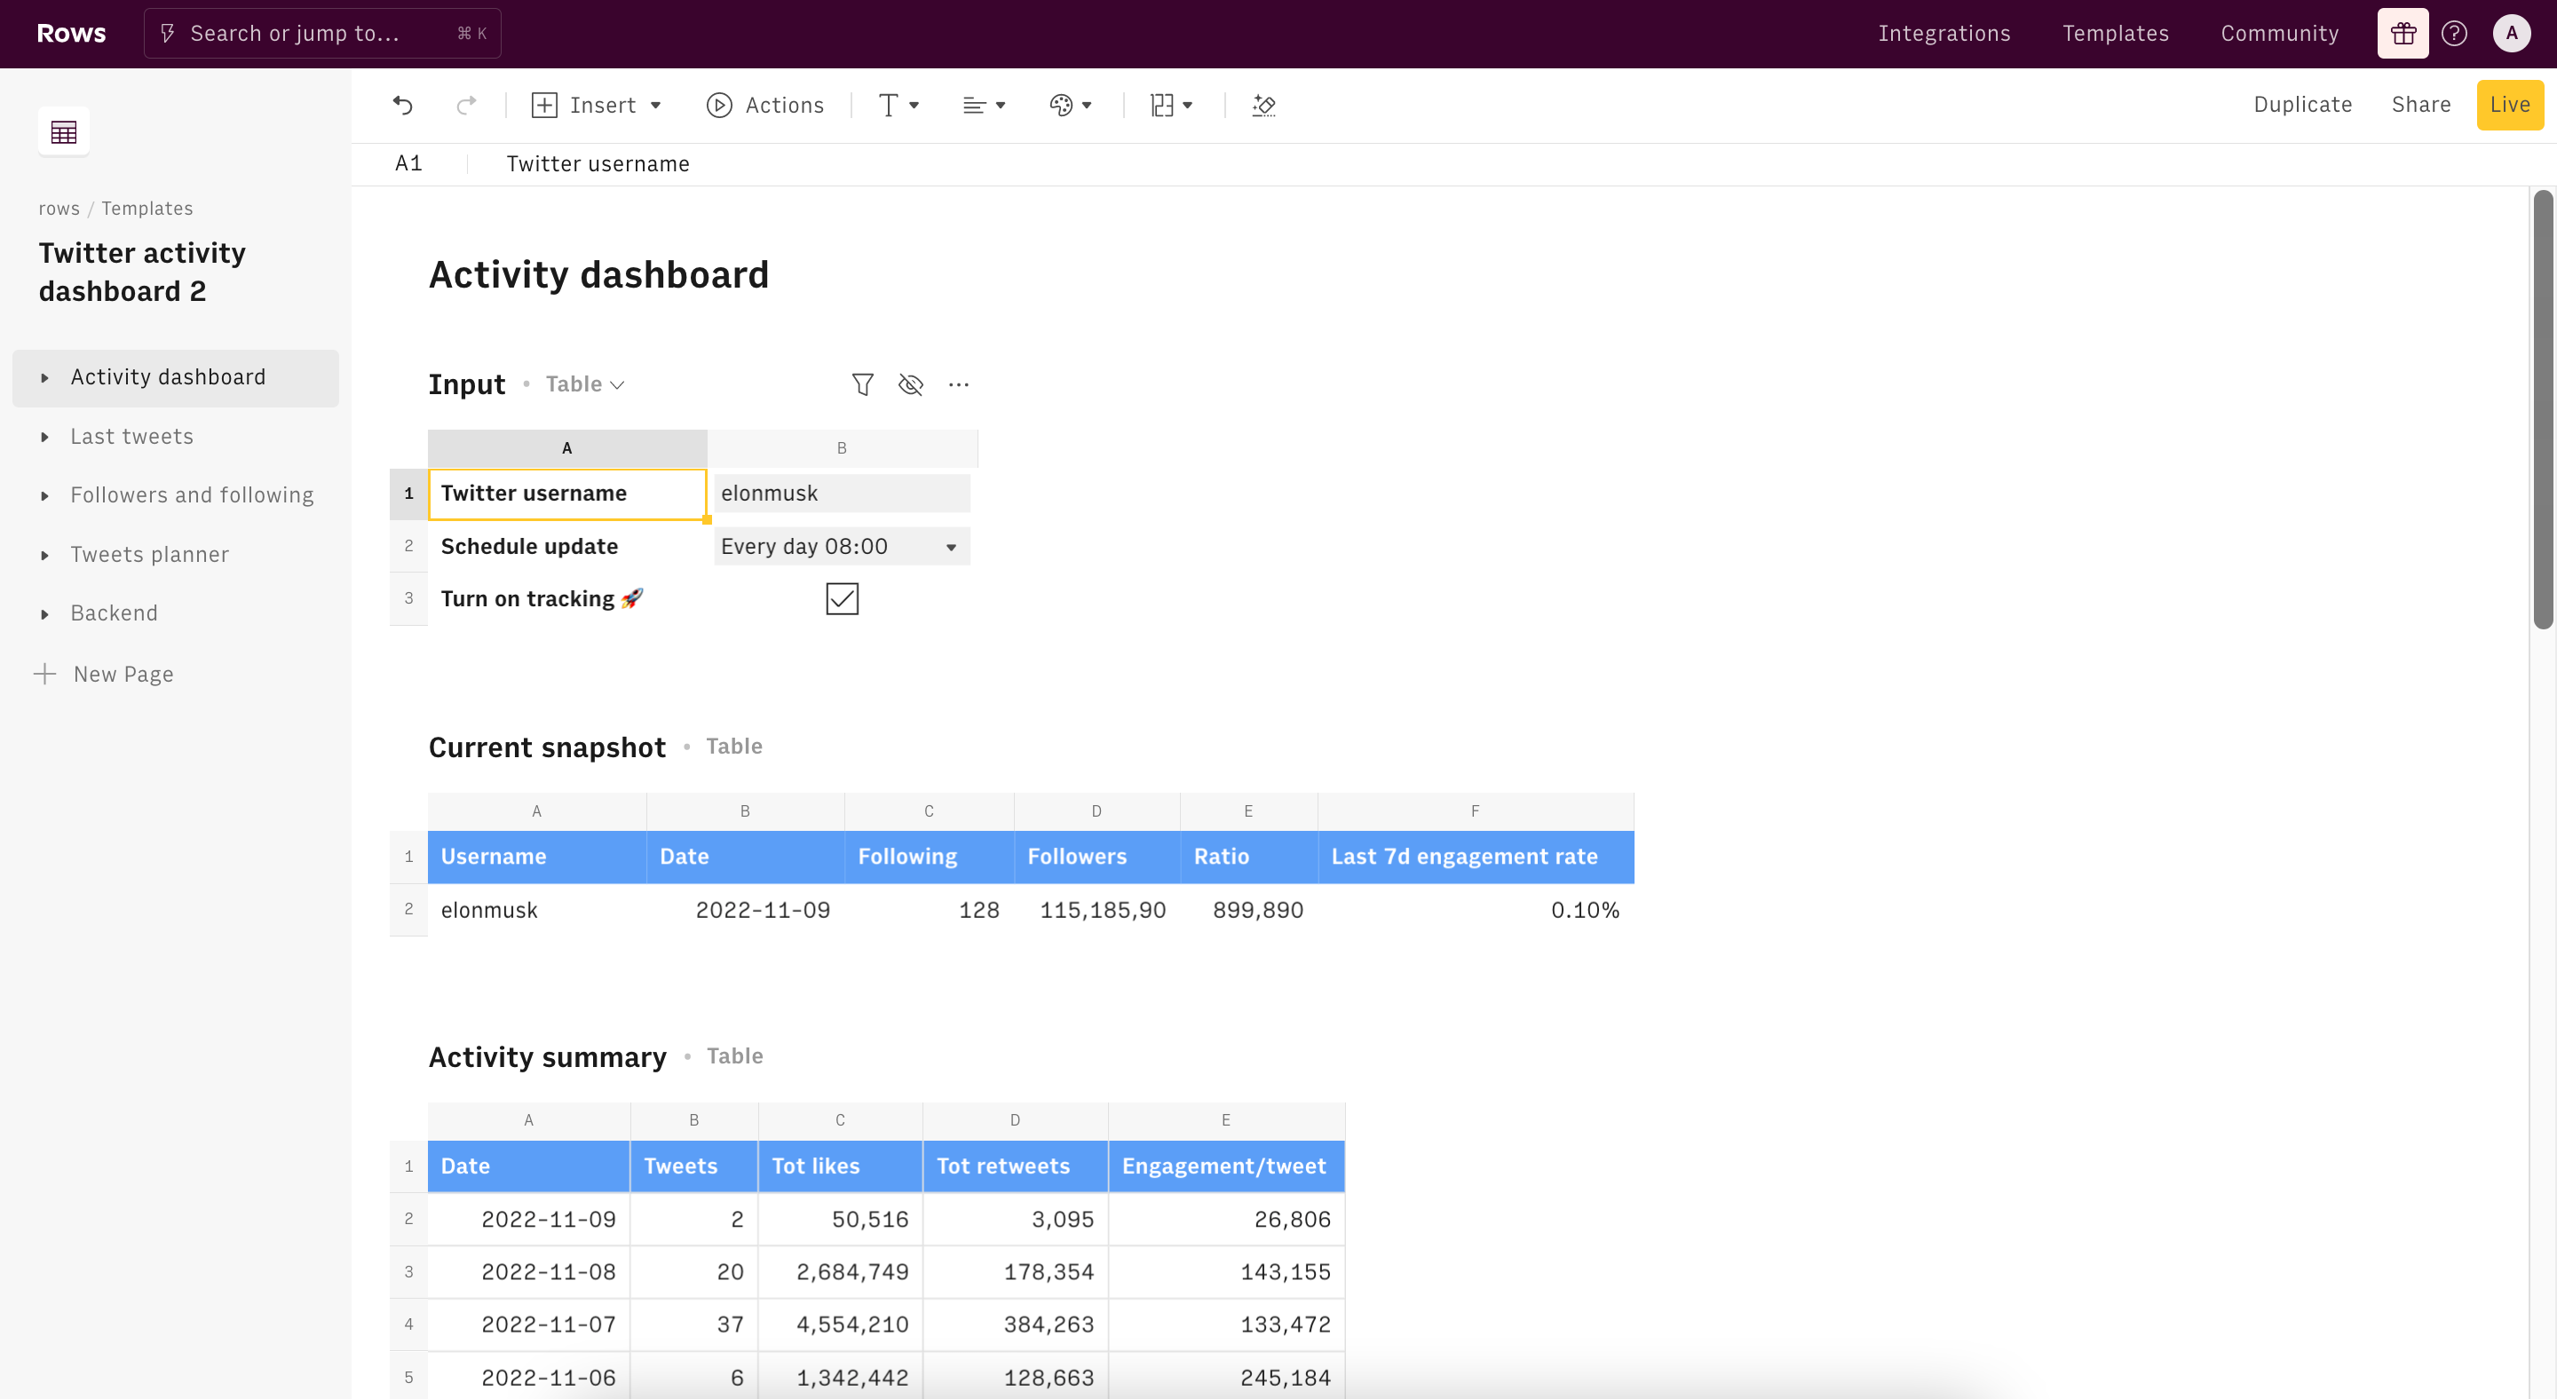Open the gift rewards icon
Image resolution: width=2557 pixels, height=1399 pixels.
2403,34
